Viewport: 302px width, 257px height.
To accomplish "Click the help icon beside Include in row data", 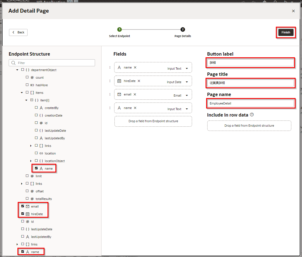I will [252, 115].
